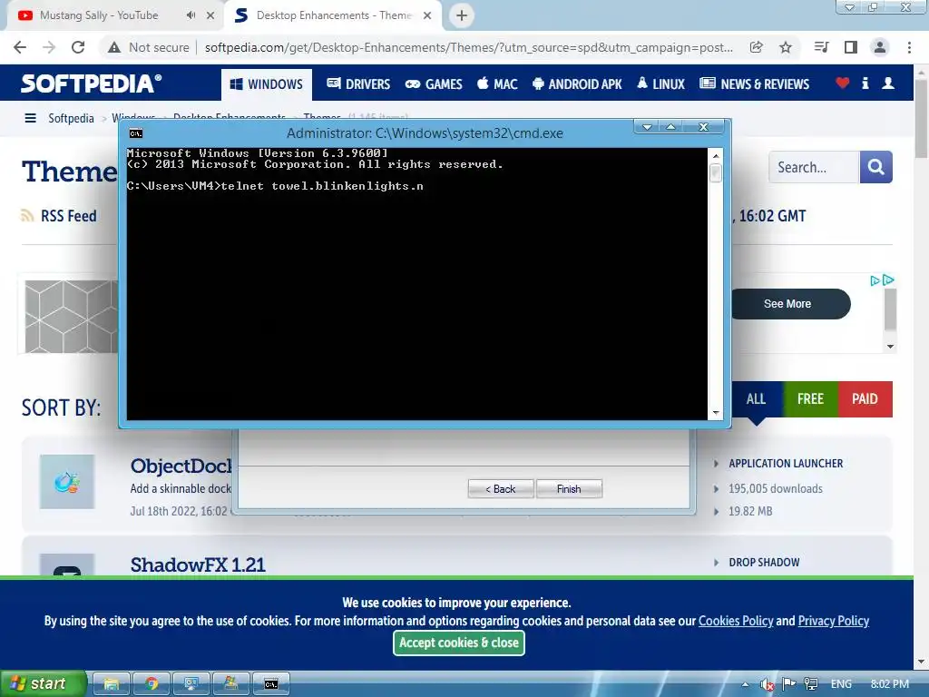Click the cmd window scrollbar down arrow
Screen dimensions: 929x697
click(716, 413)
